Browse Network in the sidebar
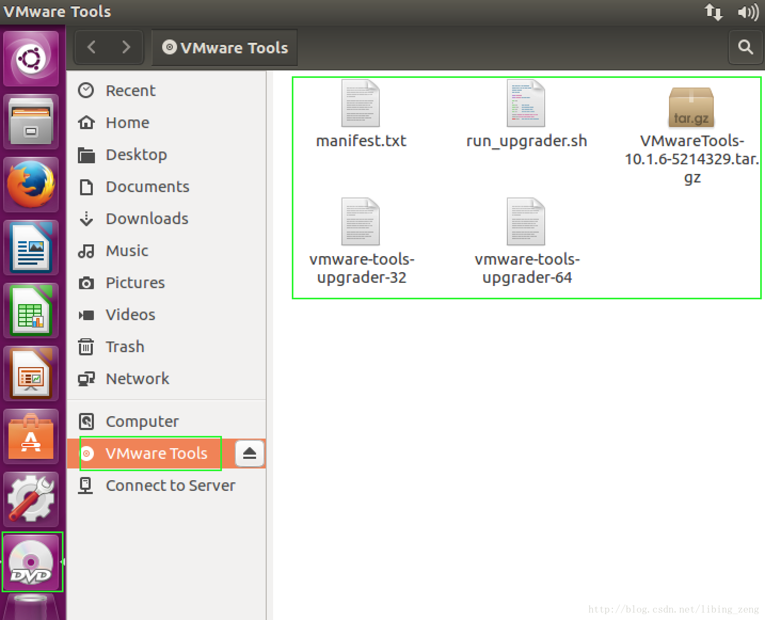 pos(166,379)
